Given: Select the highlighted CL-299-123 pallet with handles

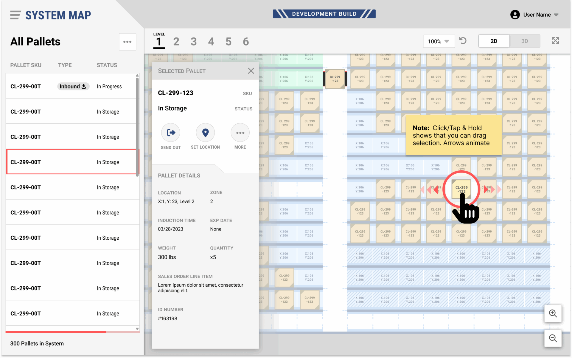Looking at the screenshot, I should click(x=335, y=79).
